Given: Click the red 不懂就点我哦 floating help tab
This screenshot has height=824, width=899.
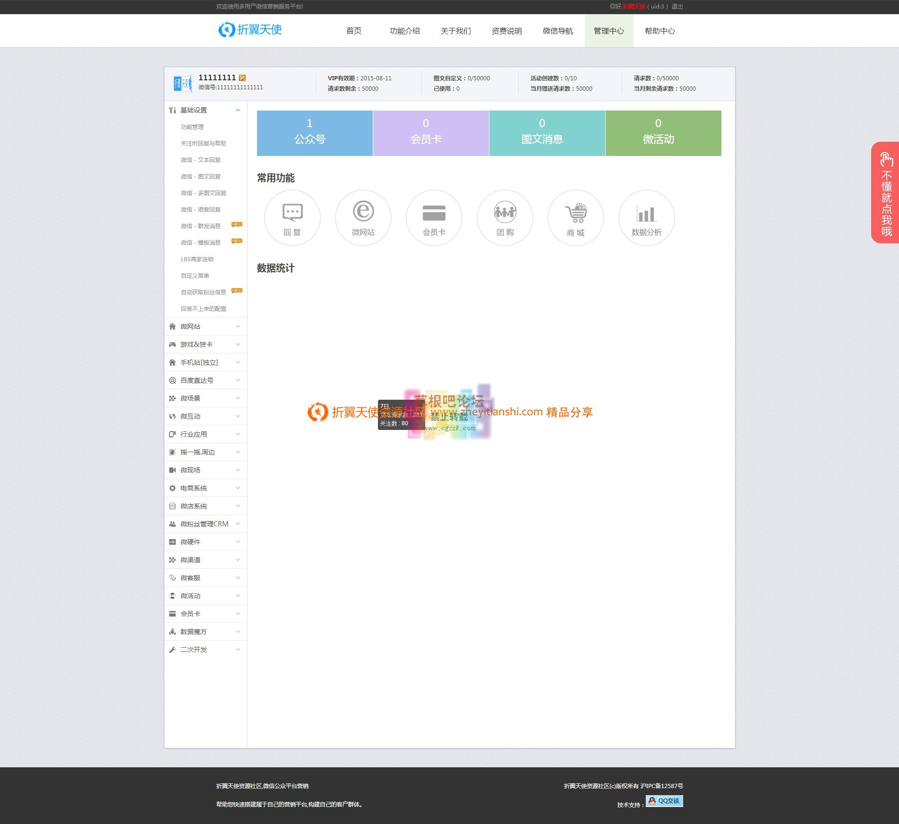Looking at the screenshot, I should [885, 193].
